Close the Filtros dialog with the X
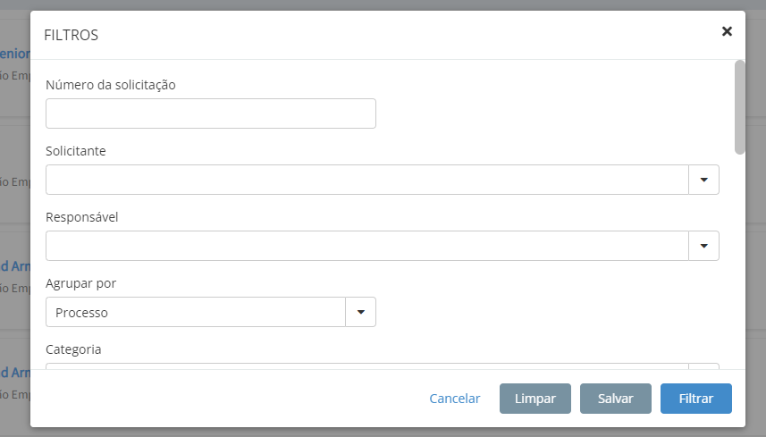Viewport: 766px width, 437px height. coord(727,31)
